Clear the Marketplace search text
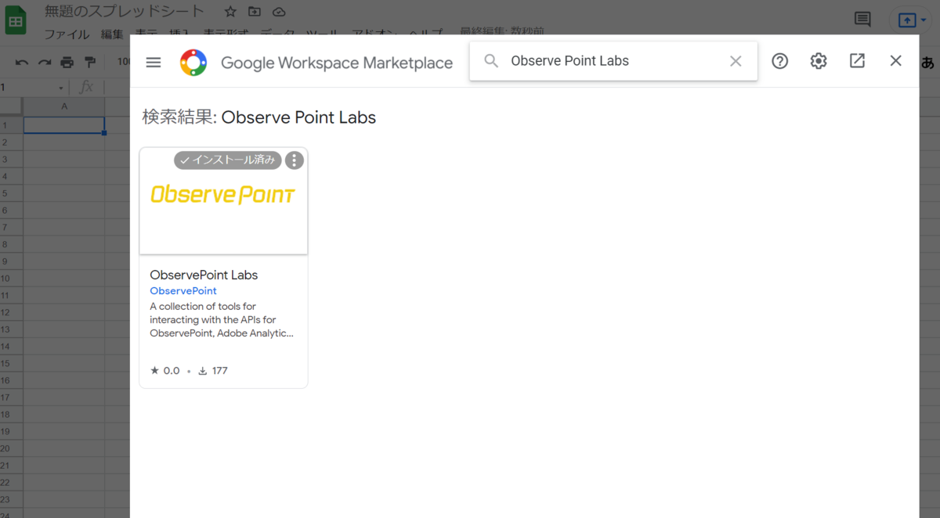The width and height of the screenshot is (940, 518). coord(736,61)
